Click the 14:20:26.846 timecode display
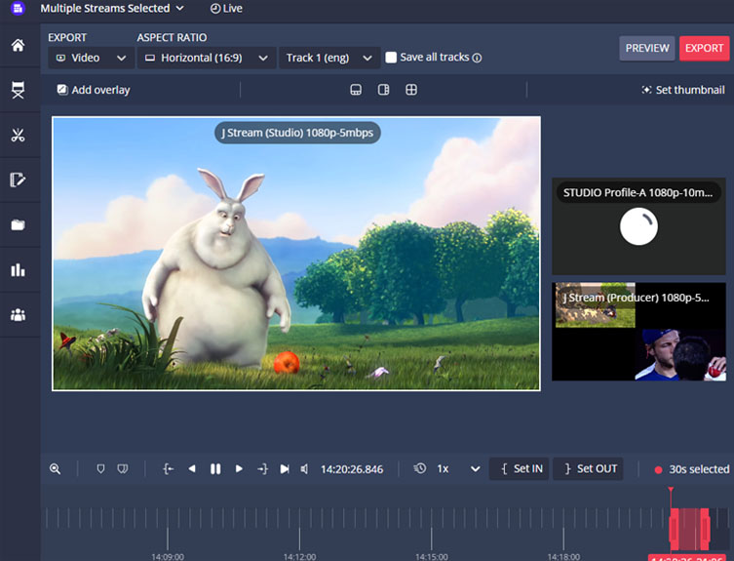 click(x=352, y=469)
